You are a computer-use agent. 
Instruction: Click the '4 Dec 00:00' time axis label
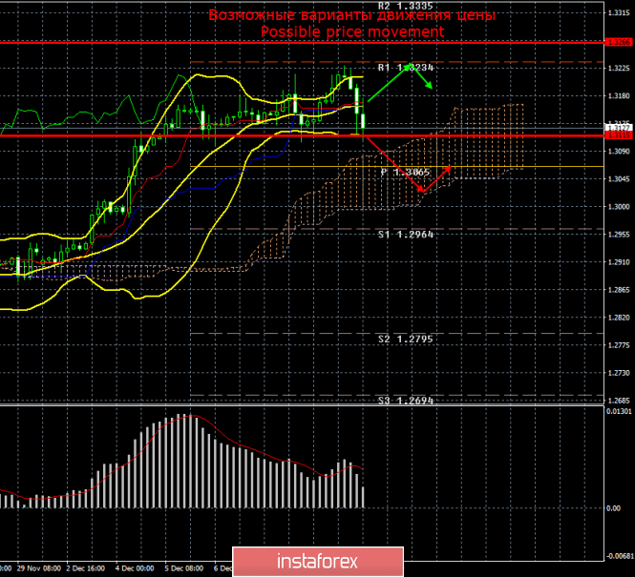coord(133,567)
